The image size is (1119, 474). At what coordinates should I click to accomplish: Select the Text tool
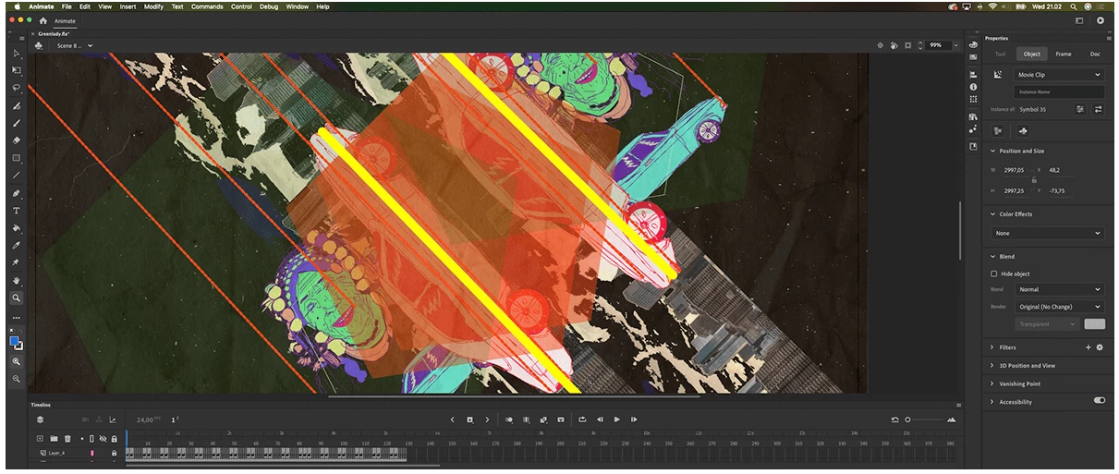click(x=17, y=211)
